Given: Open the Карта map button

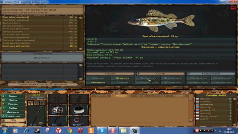Looking at the screenshot, I should pos(13,100).
